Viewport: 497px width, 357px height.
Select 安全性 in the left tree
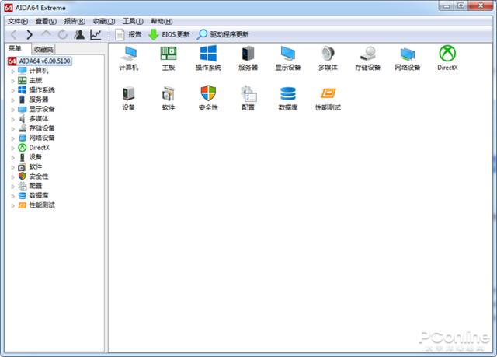tap(39, 176)
